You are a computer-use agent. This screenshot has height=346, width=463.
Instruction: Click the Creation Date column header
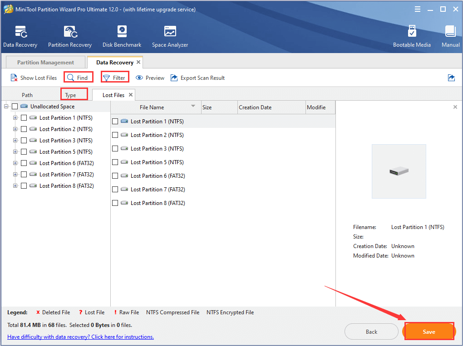[x=271, y=107]
